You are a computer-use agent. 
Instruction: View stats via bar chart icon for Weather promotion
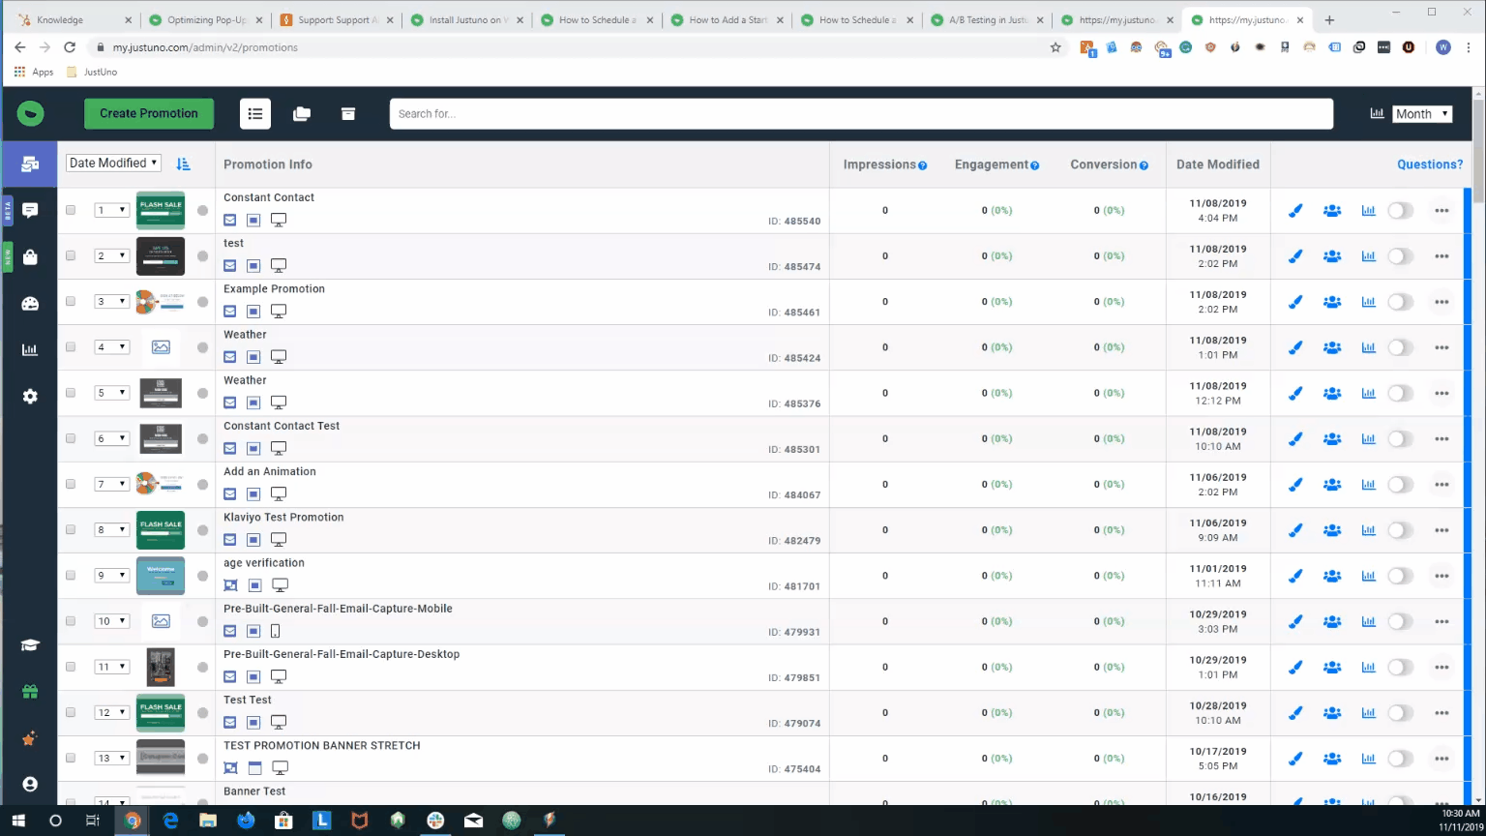click(x=1367, y=346)
